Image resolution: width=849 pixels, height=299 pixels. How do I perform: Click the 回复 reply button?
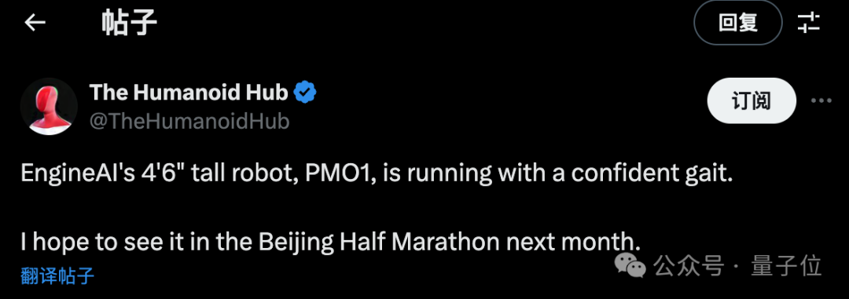(x=738, y=24)
